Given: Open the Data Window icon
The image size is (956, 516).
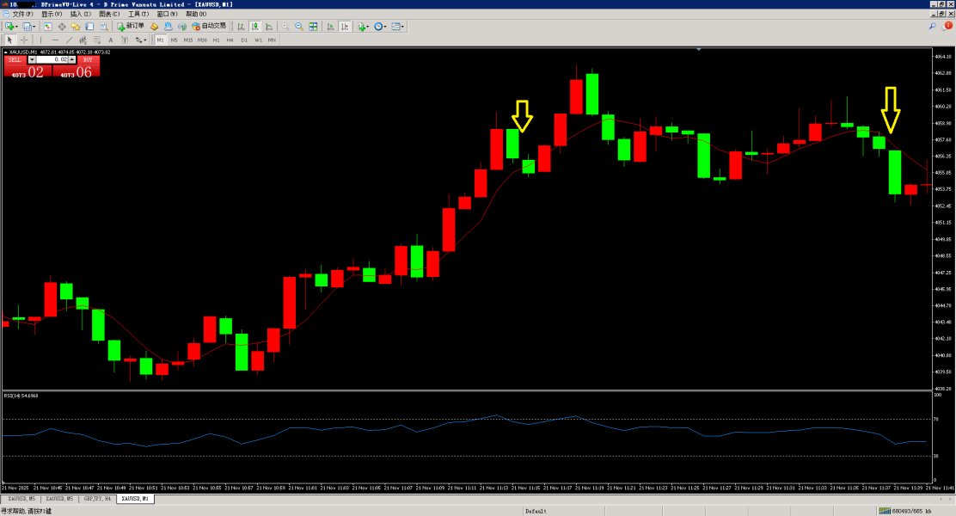Looking at the screenshot, I should (x=62, y=26).
